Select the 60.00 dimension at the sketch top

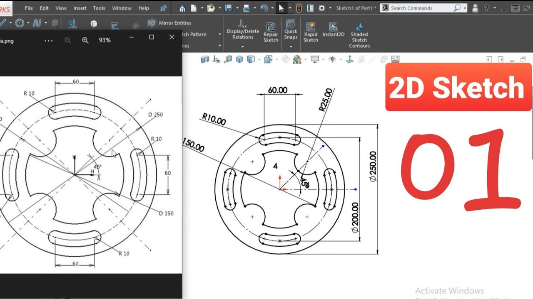point(278,90)
